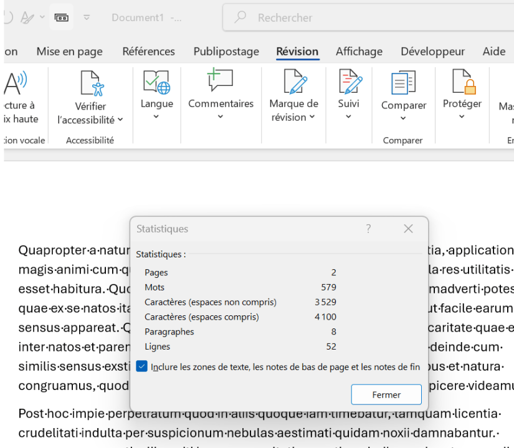Expand the Langue dropdown arrow
The image size is (514, 448).
coord(156,117)
